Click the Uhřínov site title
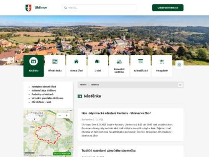This screenshot has height=157, width=209. click(41, 8)
